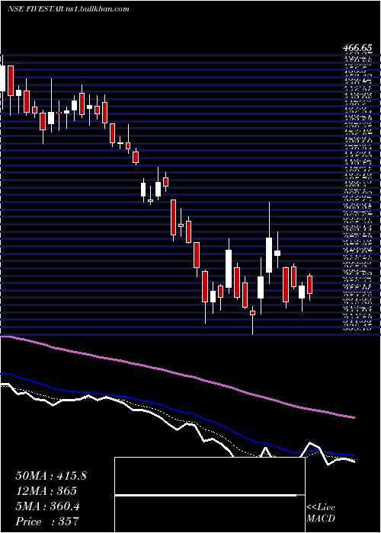Viewport: 381px width, 533px height.
Task: Click the 50MA : 415.8 label
Action: click(51, 476)
